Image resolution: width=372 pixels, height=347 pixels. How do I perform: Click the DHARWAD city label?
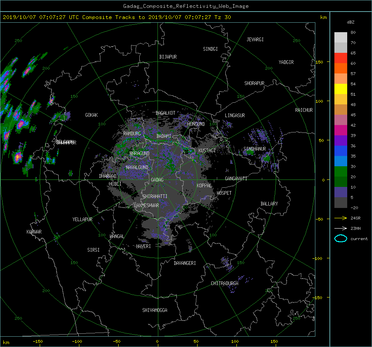[x=108, y=176]
